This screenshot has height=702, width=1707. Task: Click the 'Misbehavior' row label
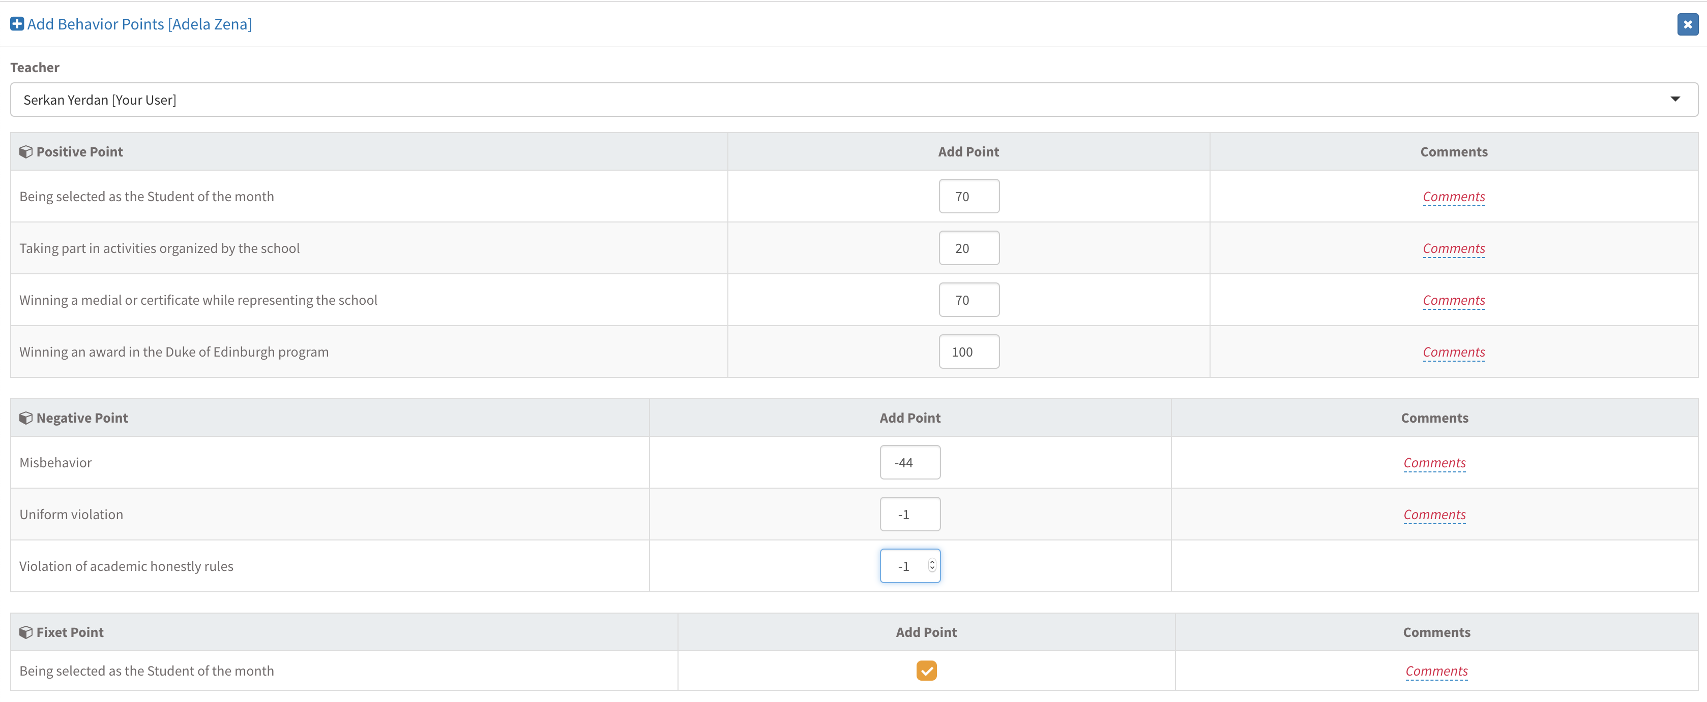point(55,462)
